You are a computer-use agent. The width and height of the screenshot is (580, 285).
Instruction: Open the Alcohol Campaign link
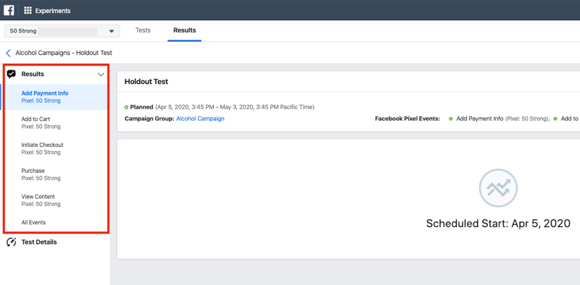[200, 119]
